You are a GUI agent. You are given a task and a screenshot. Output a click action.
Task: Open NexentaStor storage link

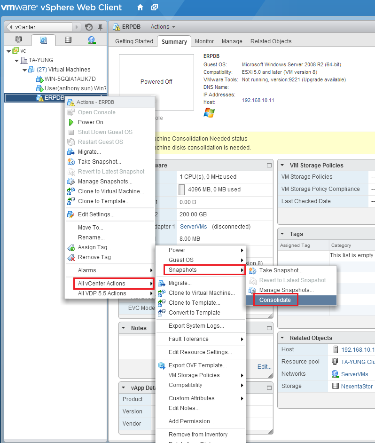pyautogui.click(x=357, y=387)
